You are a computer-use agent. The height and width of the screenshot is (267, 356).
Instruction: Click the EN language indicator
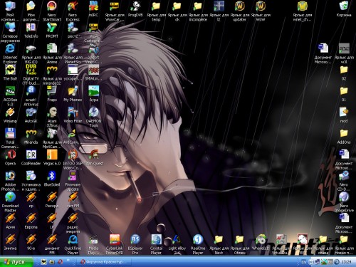tap(303, 262)
